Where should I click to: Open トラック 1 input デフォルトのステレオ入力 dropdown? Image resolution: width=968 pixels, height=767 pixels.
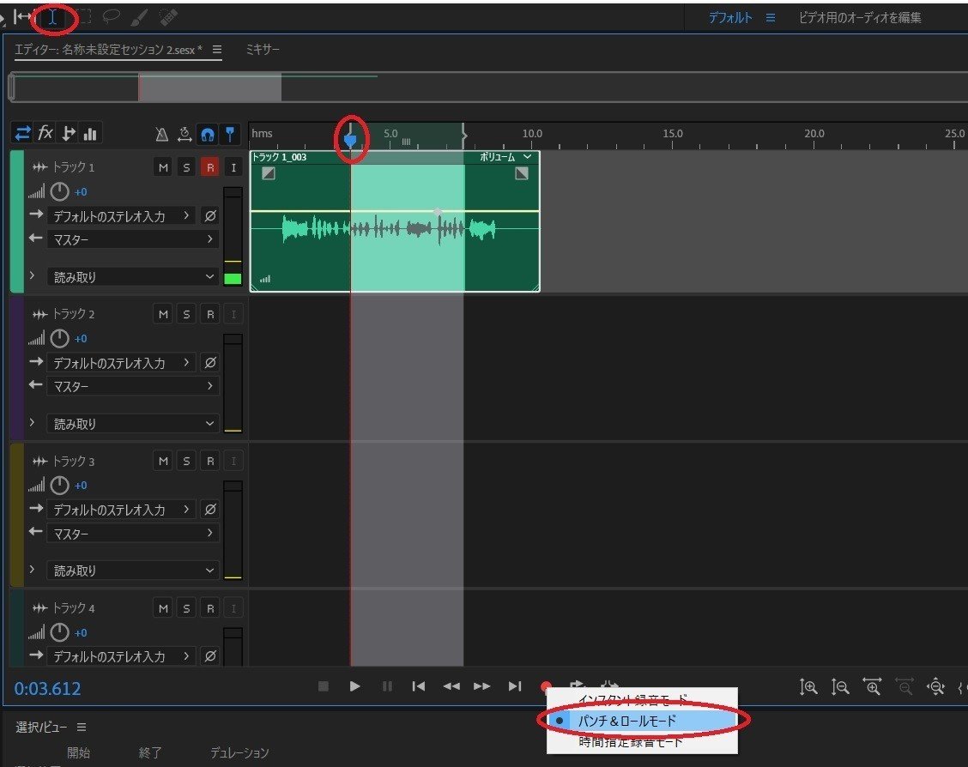[122, 216]
